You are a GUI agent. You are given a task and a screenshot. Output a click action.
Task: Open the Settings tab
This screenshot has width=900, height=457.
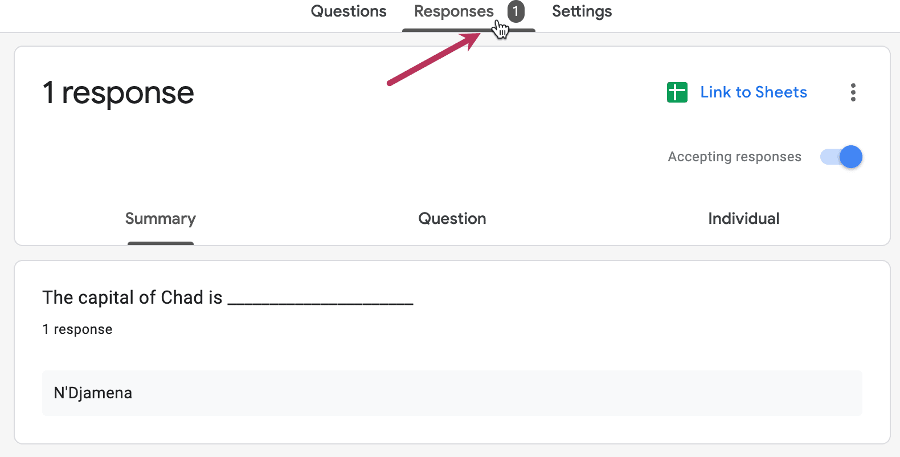pyautogui.click(x=581, y=11)
